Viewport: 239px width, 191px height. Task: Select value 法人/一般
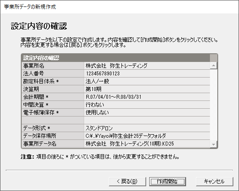(97, 81)
